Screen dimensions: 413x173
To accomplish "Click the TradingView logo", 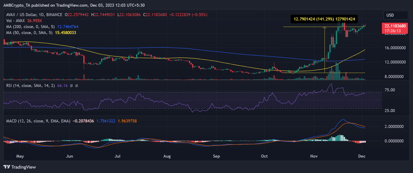I will point(19,167).
